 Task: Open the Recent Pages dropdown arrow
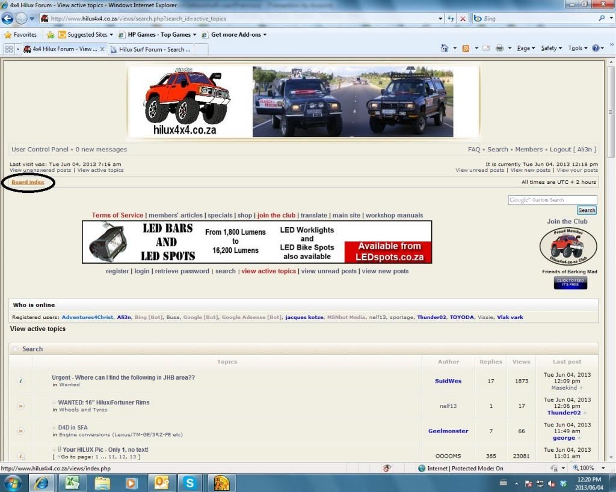point(32,19)
